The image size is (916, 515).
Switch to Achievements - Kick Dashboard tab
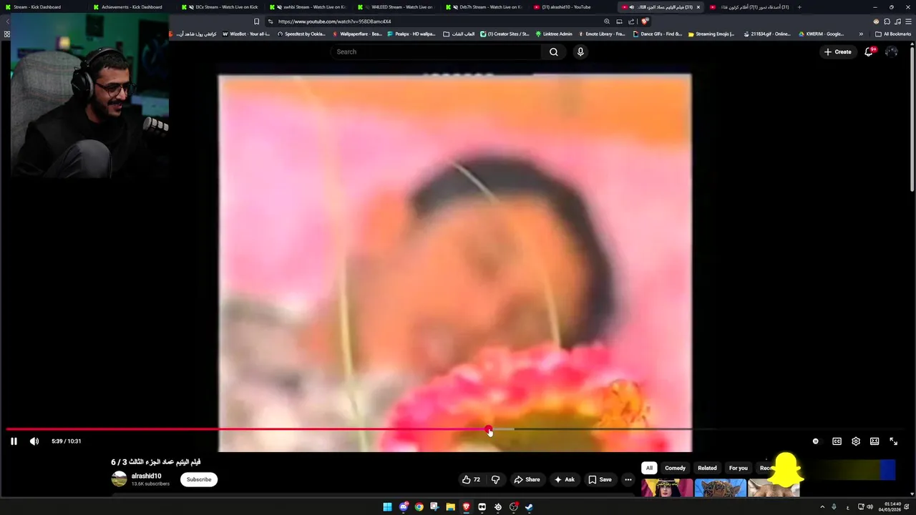coord(129,7)
